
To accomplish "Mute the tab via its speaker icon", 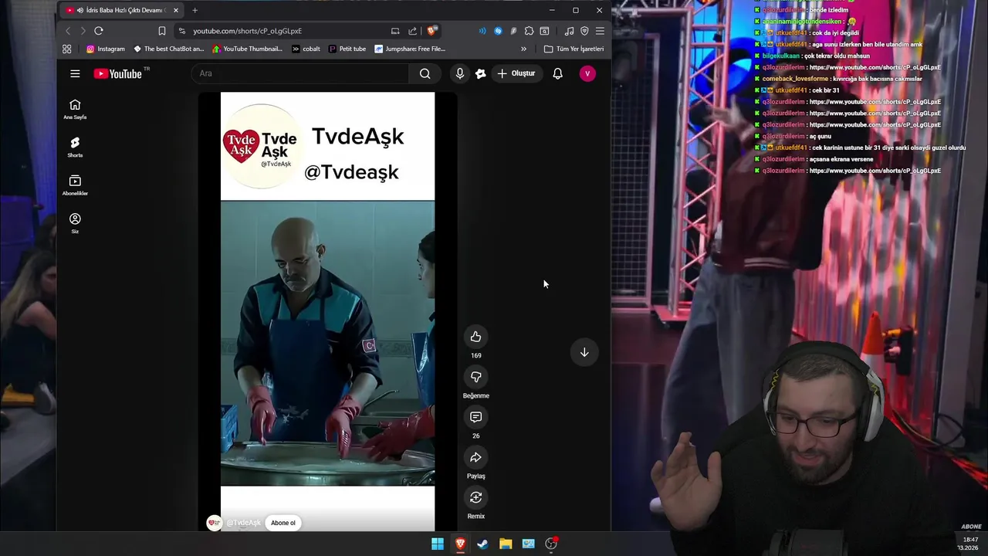I will pos(80,10).
